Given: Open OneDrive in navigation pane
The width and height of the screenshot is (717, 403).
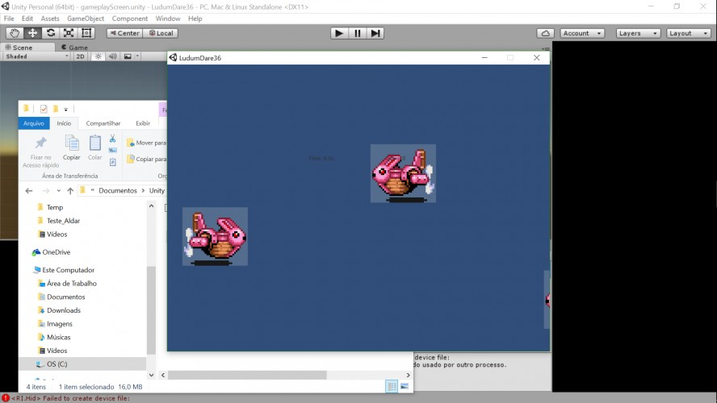Looking at the screenshot, I should tap(56, 252).
